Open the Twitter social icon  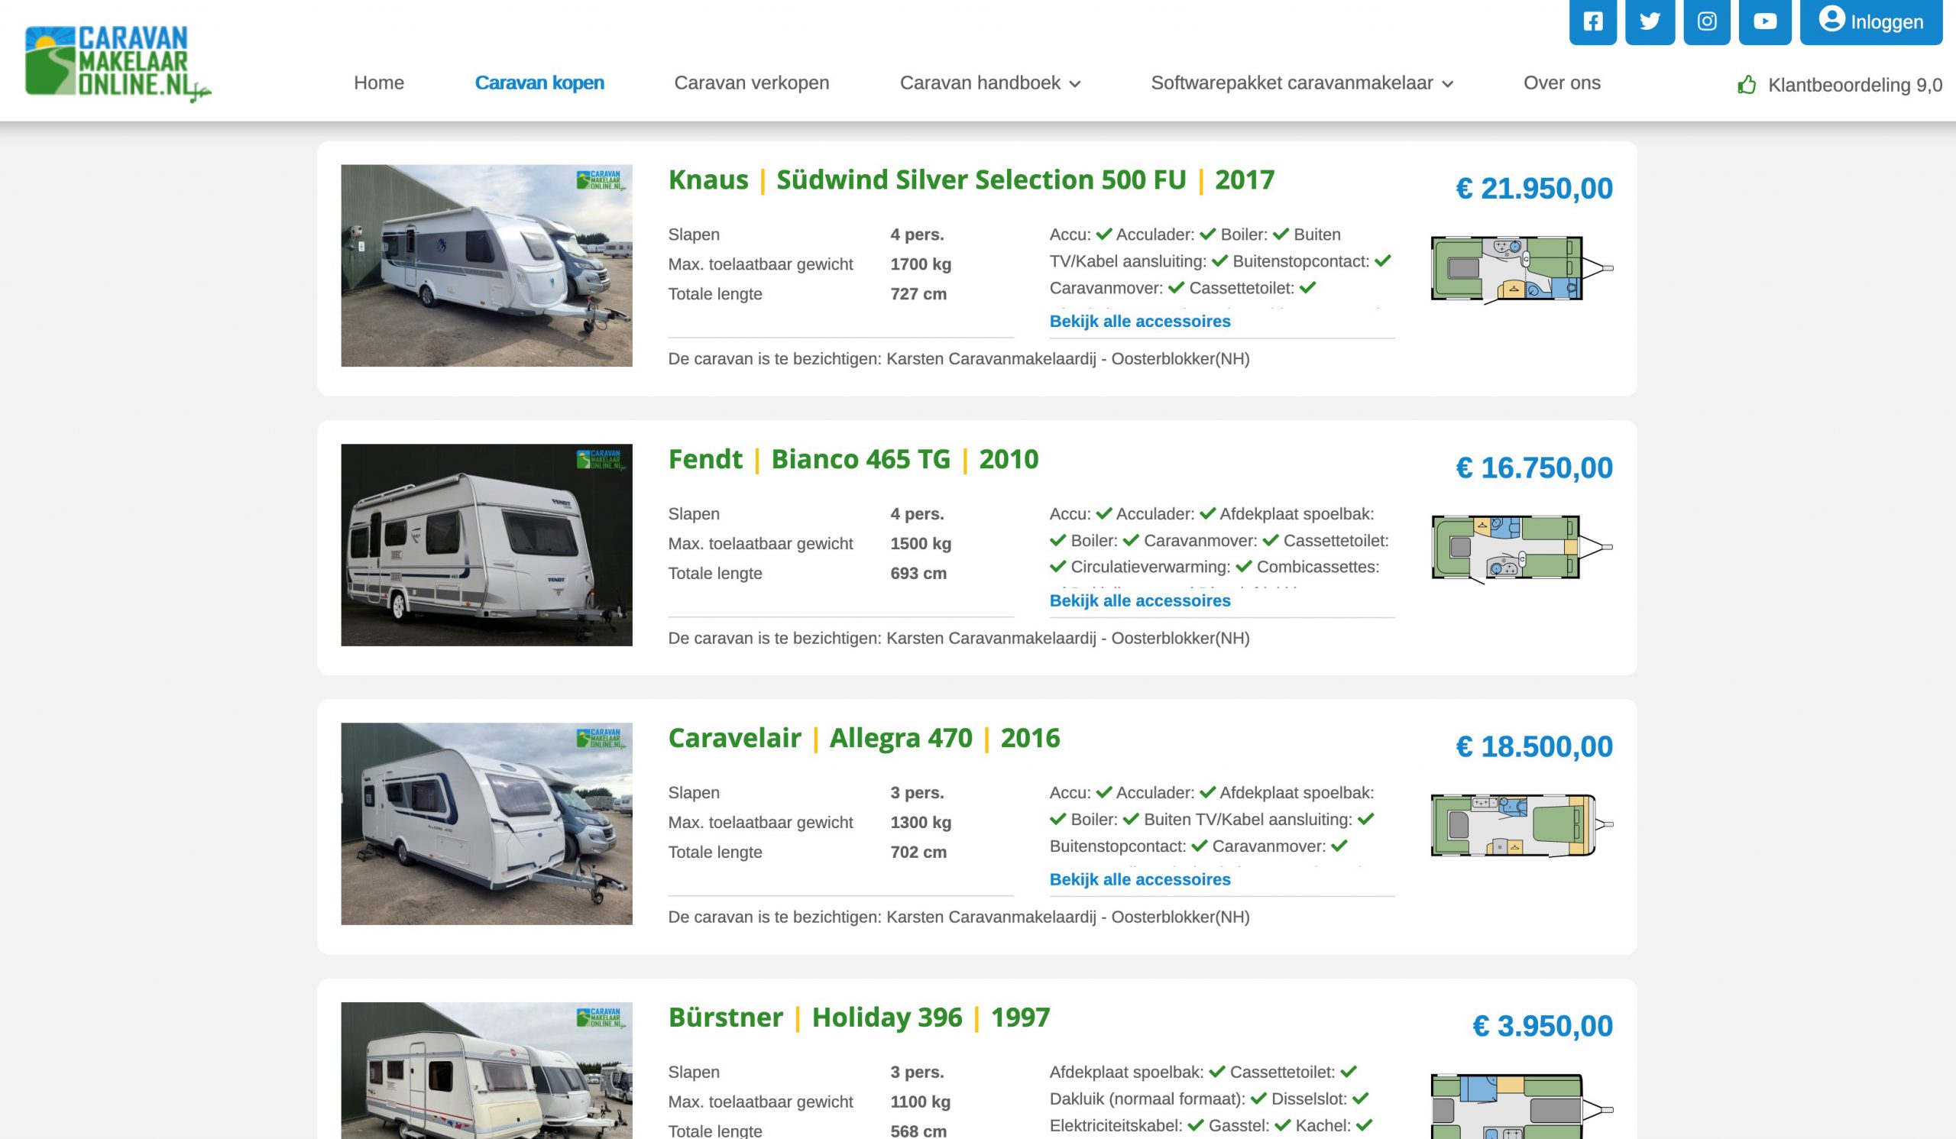coord(1650,21)
